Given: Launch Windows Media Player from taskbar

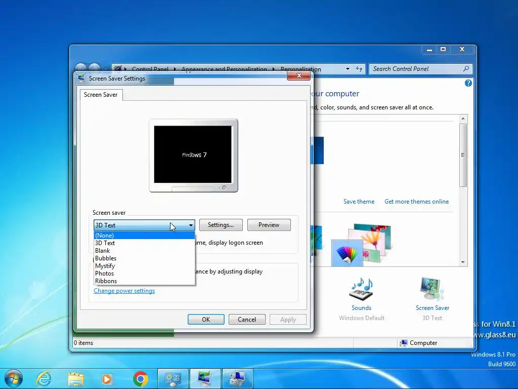Looking at the screenshot, I should click(107, 379).
